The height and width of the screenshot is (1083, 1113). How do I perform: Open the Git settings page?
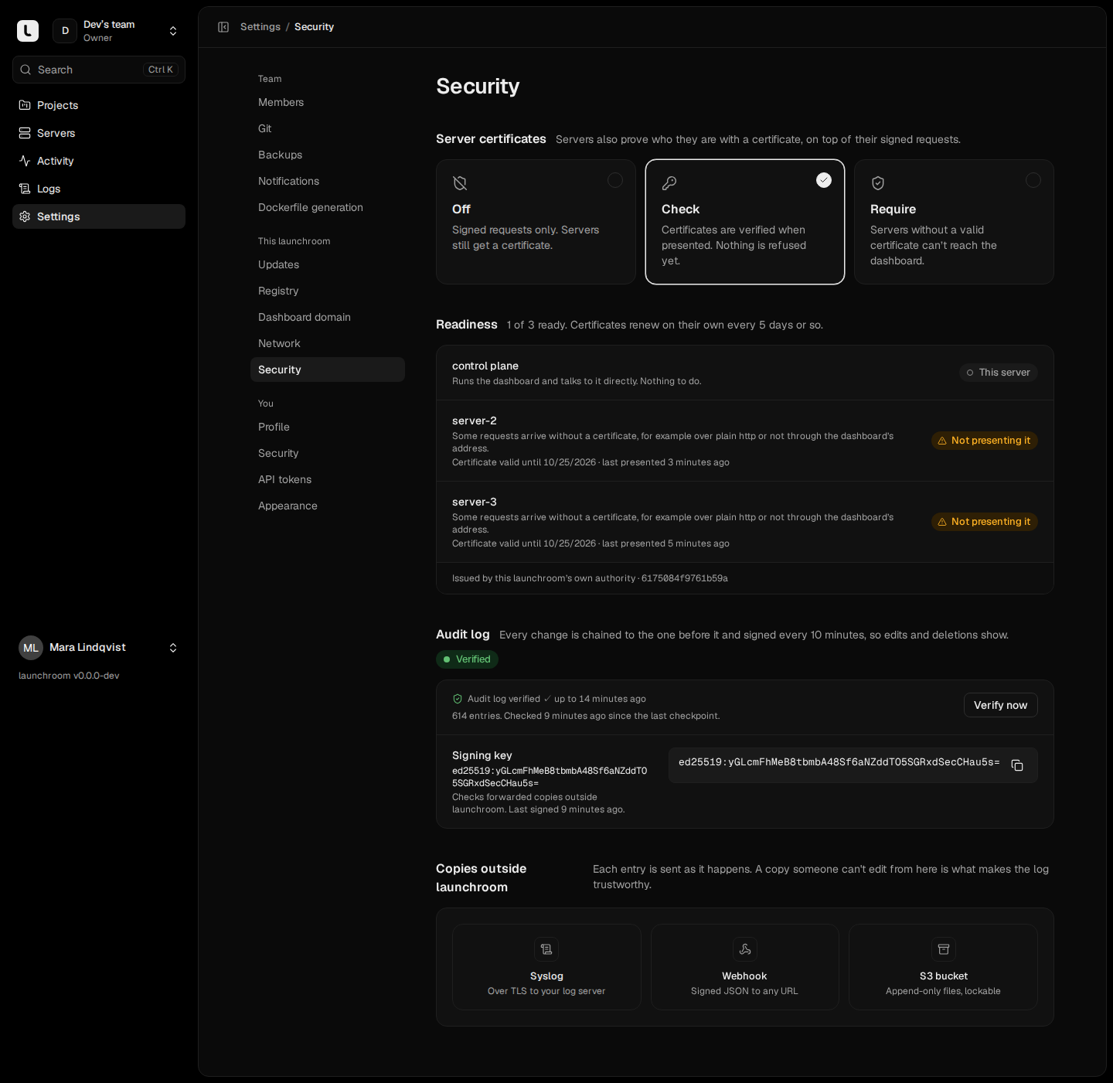pos(328,128)
